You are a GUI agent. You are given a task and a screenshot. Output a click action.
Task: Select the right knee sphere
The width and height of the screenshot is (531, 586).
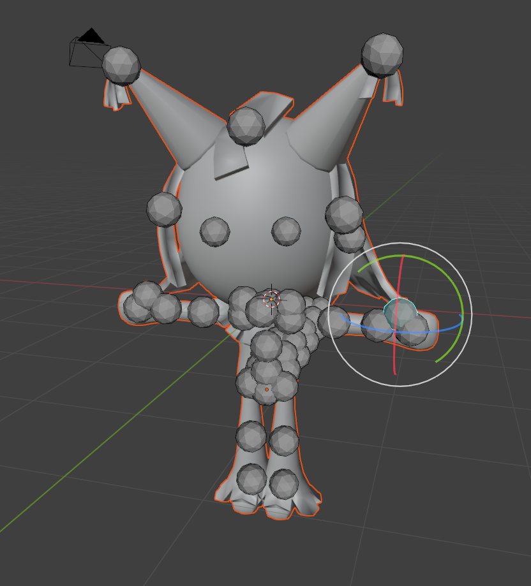[x=284, y=441]
